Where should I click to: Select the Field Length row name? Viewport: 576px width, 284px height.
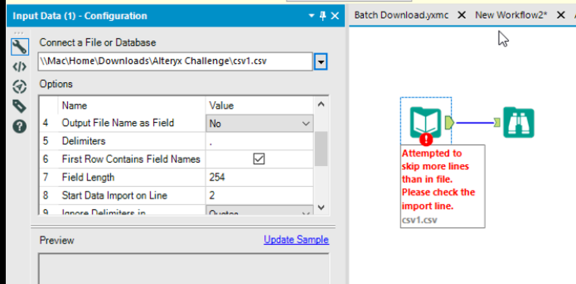pos(88,177)
